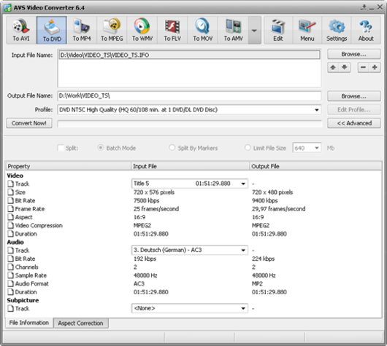Move input file up in list

[333, 67]
